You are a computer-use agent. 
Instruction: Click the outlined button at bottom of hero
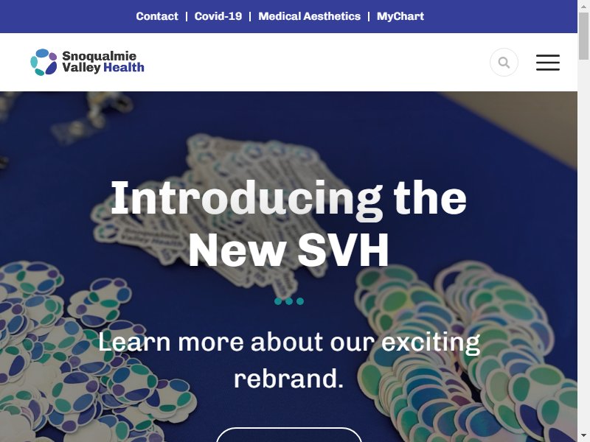289,435
